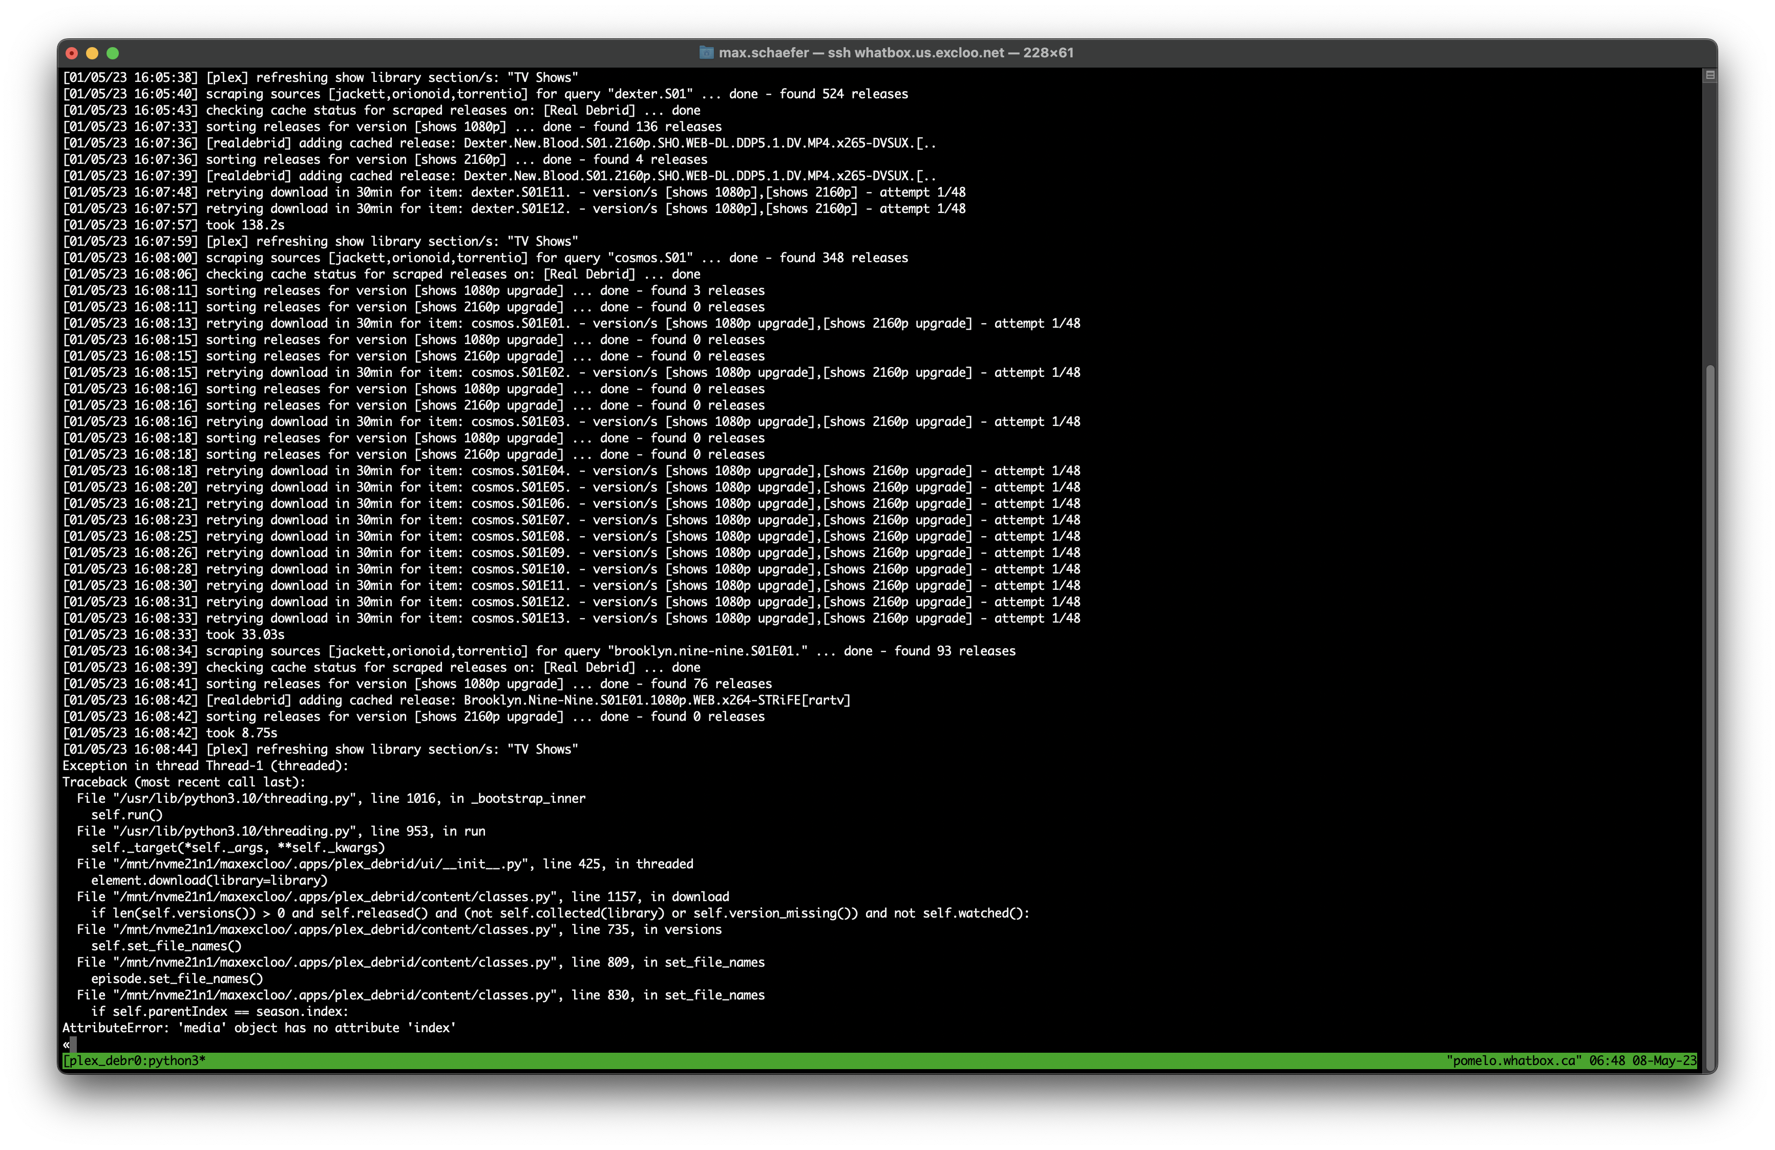1775x1150 pixels.
Task: Click the code line "episode.set_file_names()"
Action: [177, 978]
